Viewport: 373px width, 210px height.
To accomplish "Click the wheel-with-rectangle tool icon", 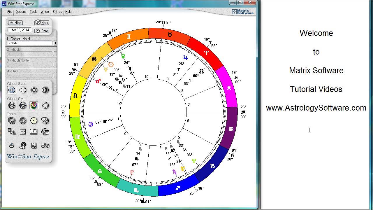I will [23, 120].
